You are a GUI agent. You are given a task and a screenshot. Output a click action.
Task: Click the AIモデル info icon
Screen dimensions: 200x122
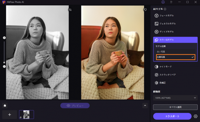point(165,9)
